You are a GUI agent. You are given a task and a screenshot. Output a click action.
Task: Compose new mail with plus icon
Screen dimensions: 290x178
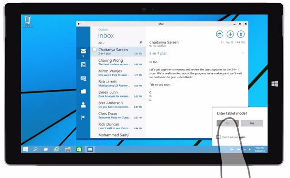230,34
